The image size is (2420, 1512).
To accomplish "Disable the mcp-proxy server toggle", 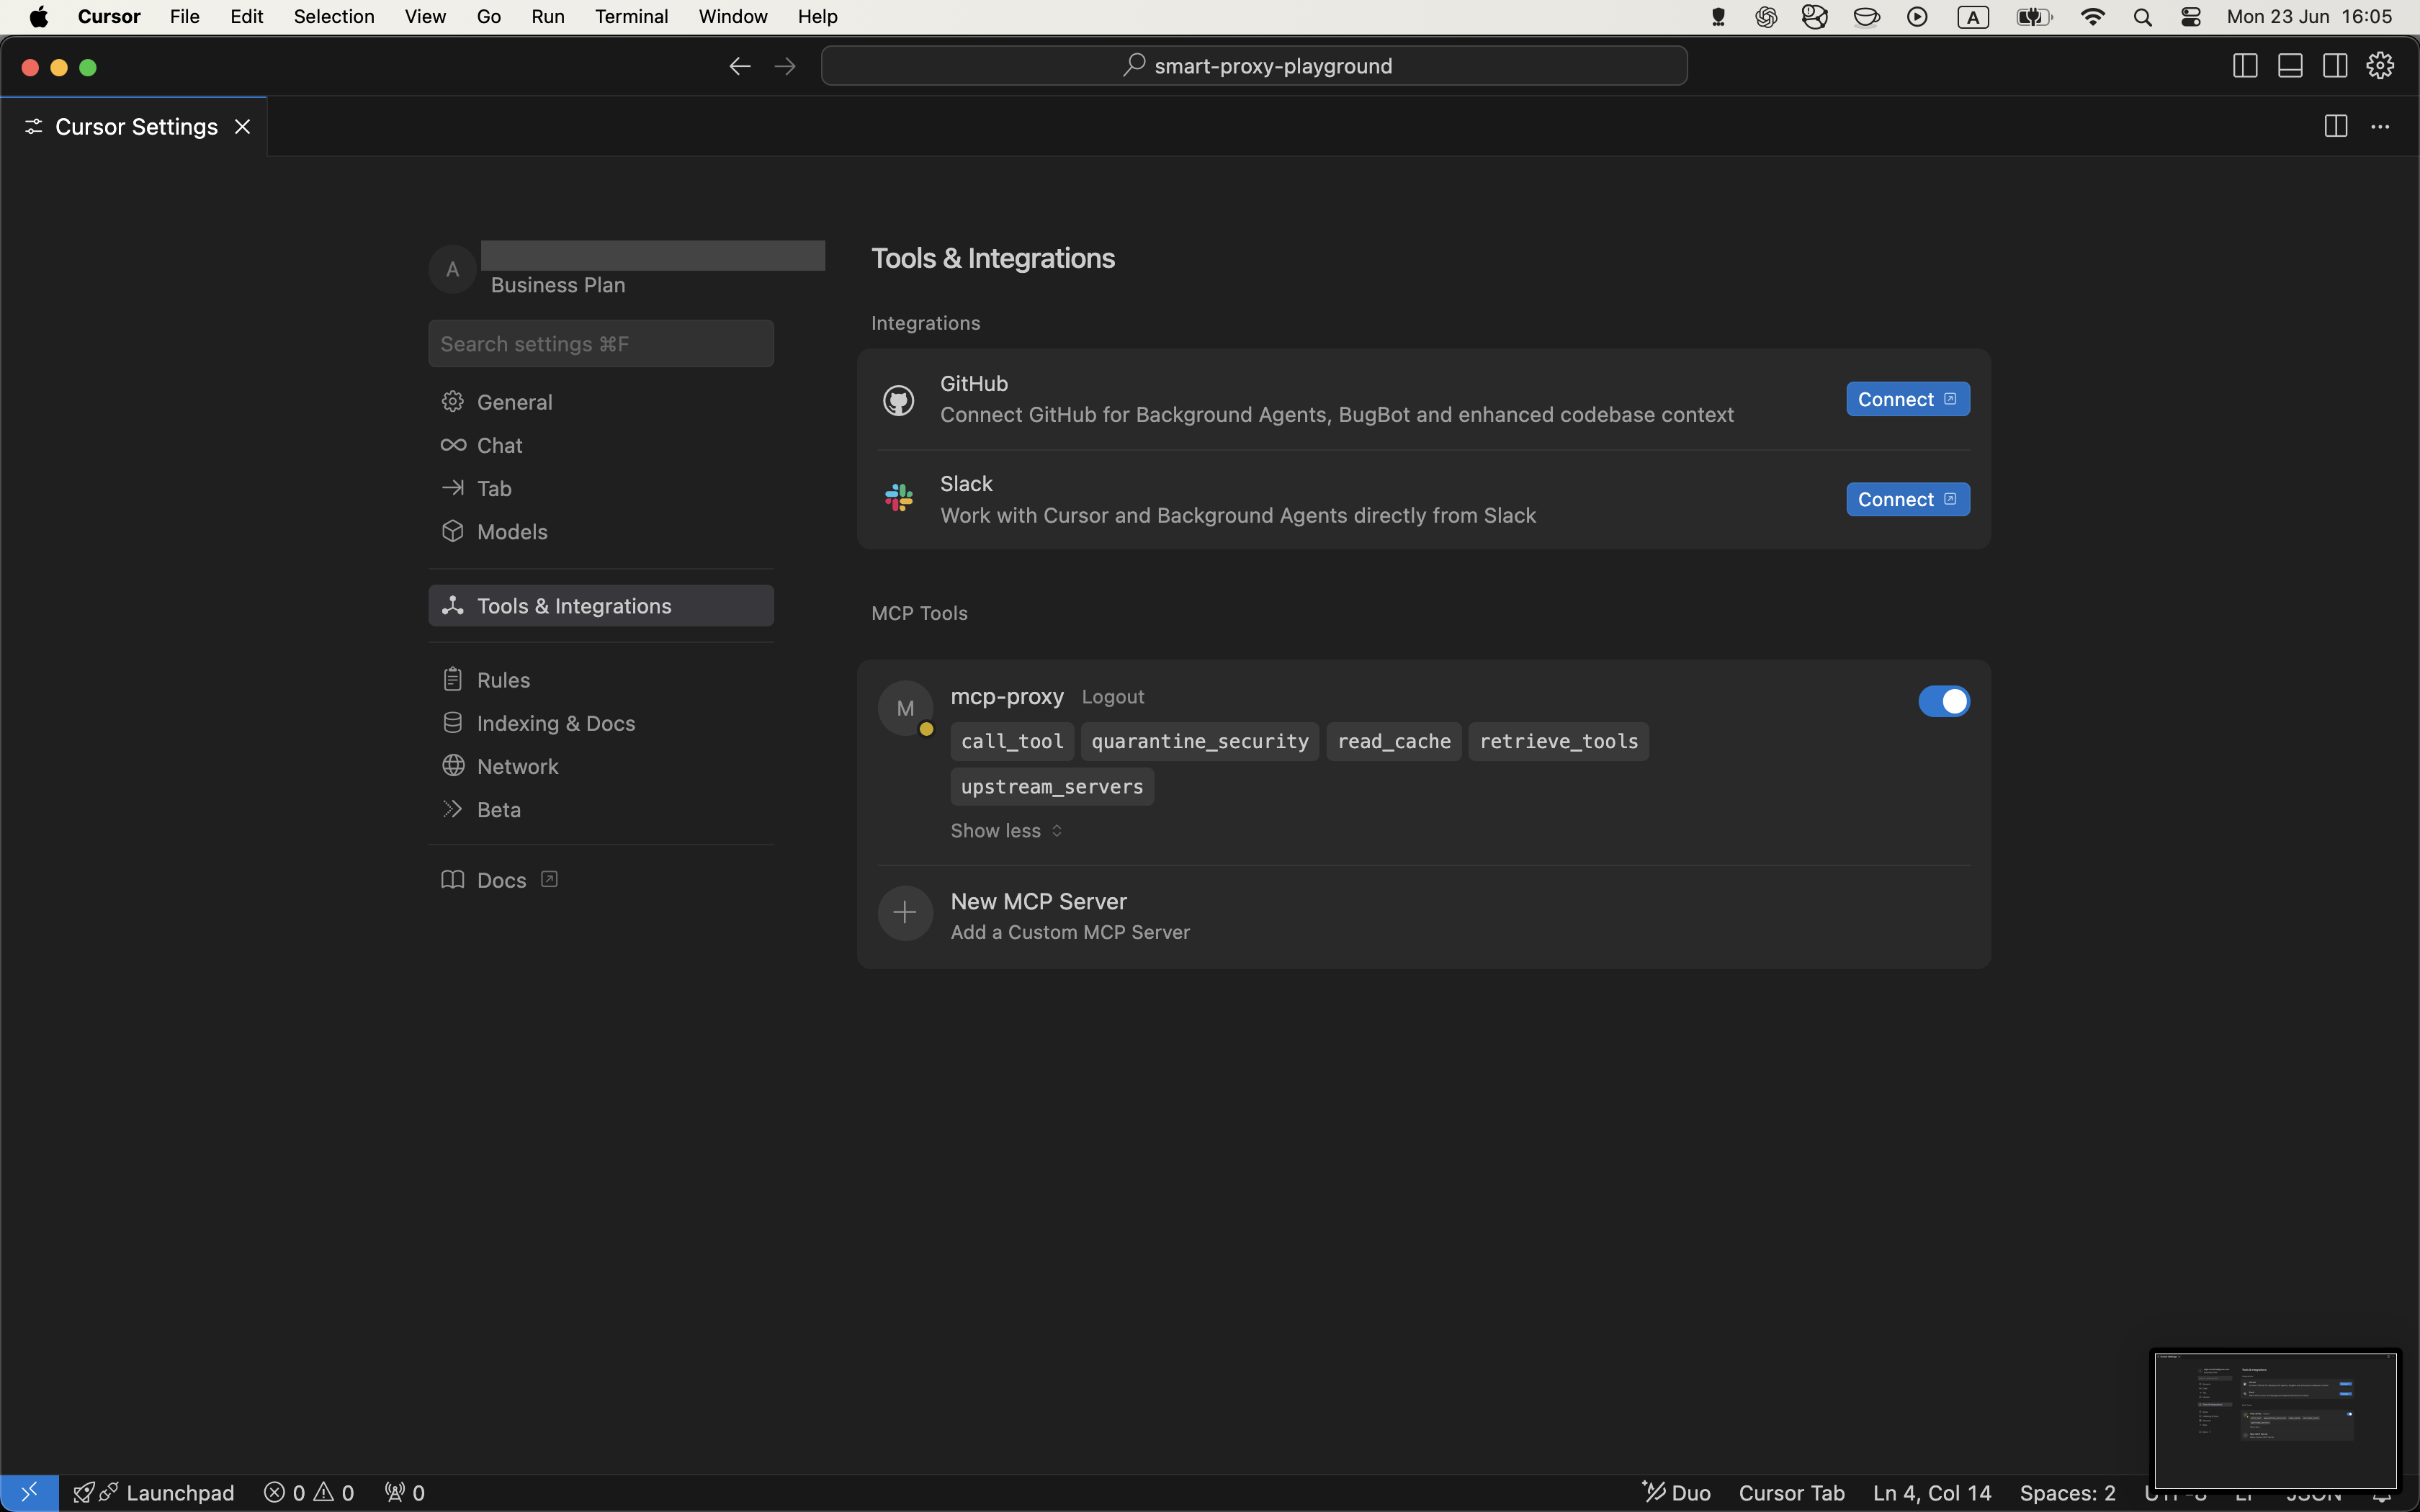I will pos(1943,701).
